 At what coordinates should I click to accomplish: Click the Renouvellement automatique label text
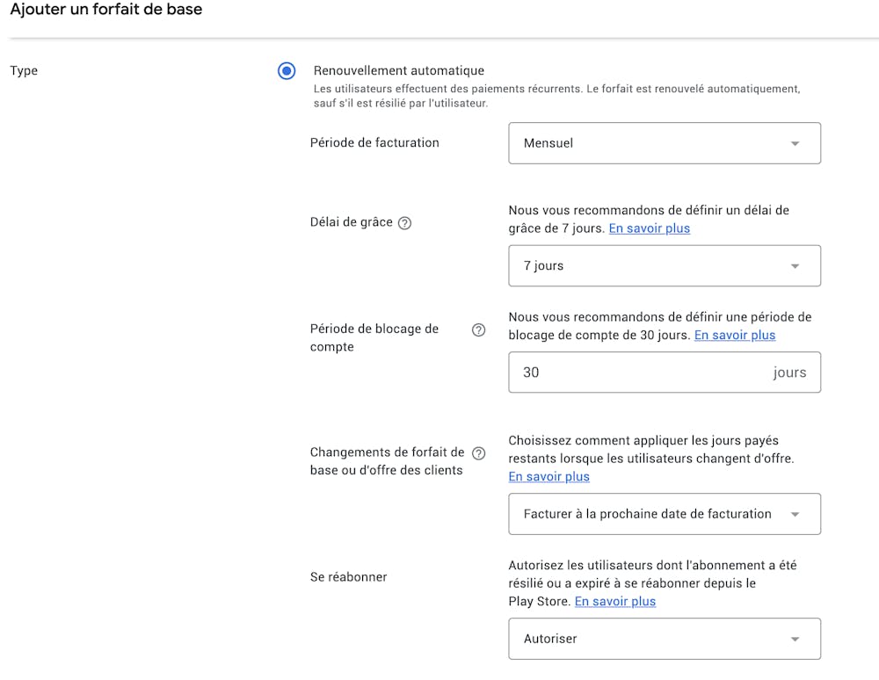398,70
